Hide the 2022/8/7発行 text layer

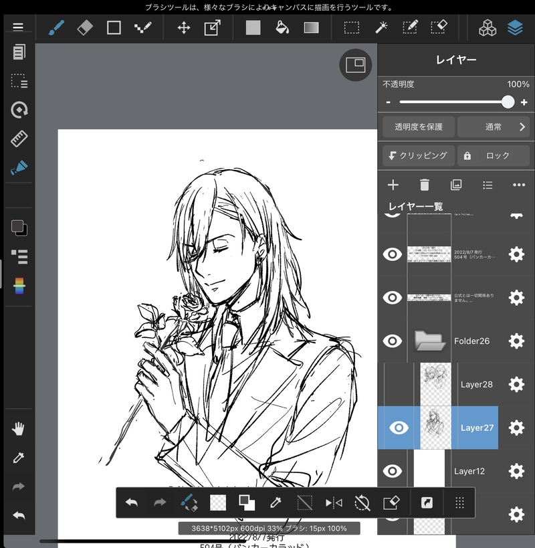click(x=392, y=254)
